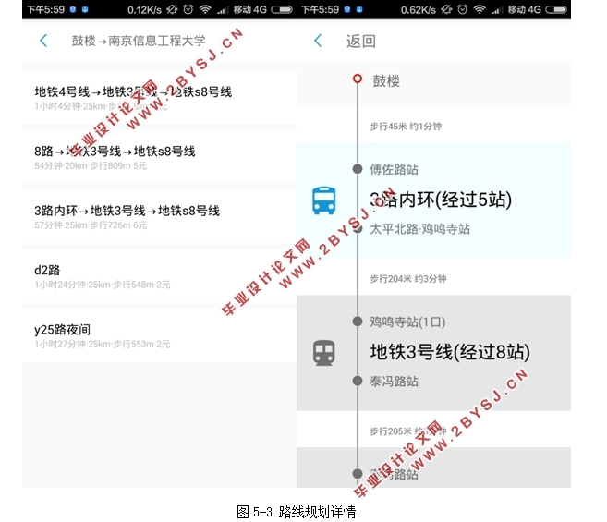Viewport: 607px width, 522px height.
Task: Tap back arrow beside 返回
Action: pos(318,41)
